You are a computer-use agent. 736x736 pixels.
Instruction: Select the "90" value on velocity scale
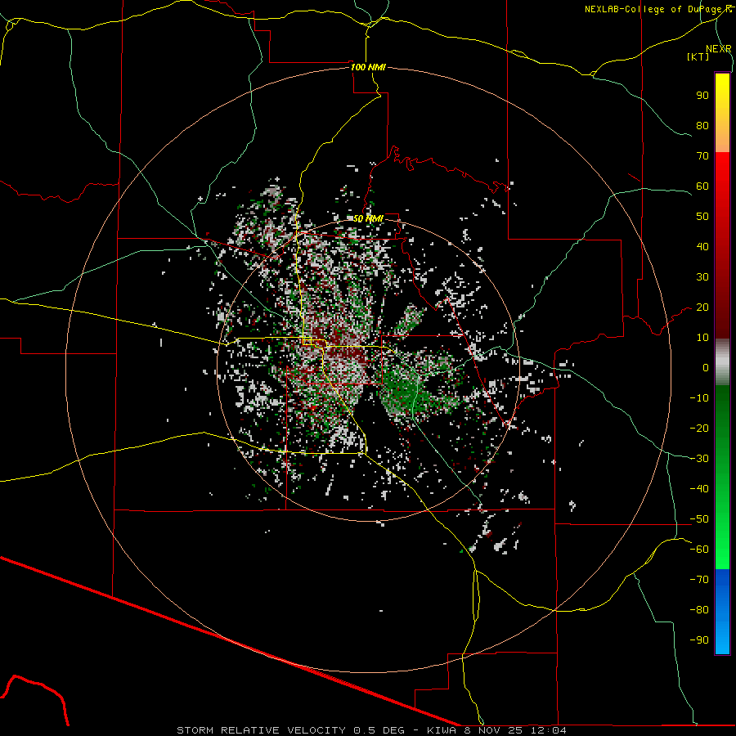(702, 96)
